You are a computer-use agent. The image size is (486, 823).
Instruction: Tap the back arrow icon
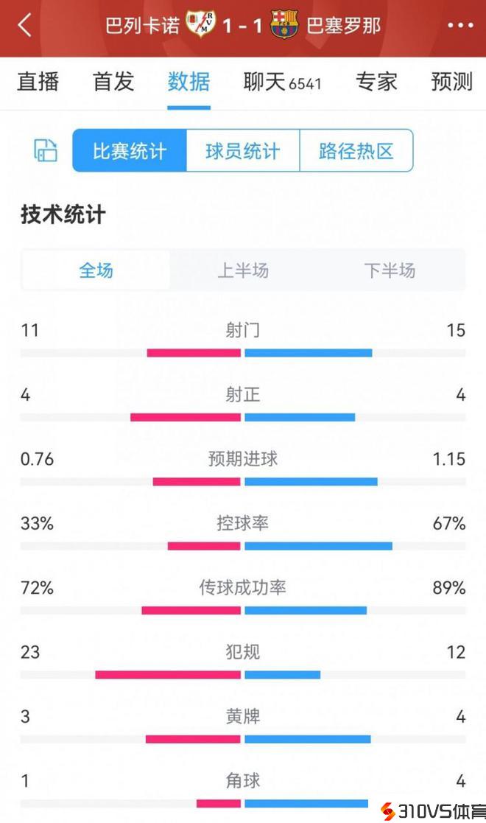coord(25,25)
